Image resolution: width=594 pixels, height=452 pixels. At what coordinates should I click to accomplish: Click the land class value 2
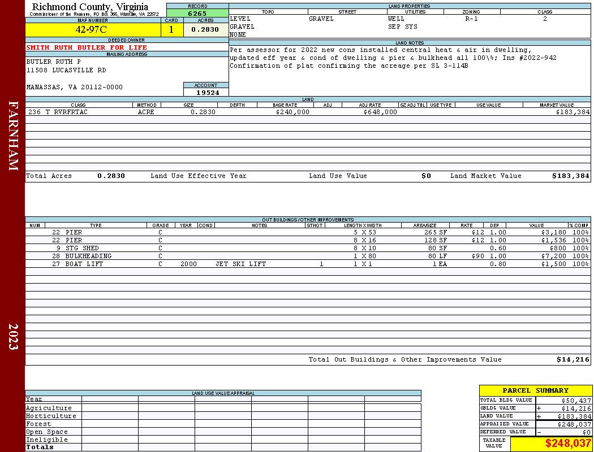545,19
